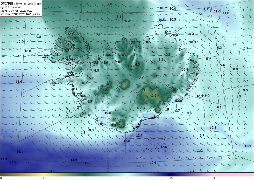The image size is (254, 180).
Task: Click the color scale label '0'
Action: 1,178
